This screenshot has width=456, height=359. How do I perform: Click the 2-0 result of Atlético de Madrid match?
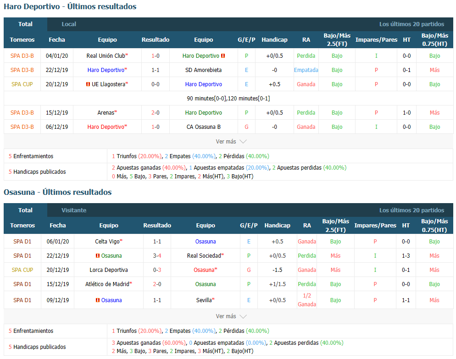point(157,284)
